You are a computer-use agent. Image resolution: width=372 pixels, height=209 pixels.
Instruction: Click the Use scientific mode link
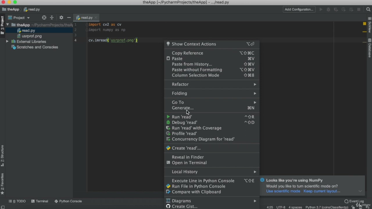(283, 191)
